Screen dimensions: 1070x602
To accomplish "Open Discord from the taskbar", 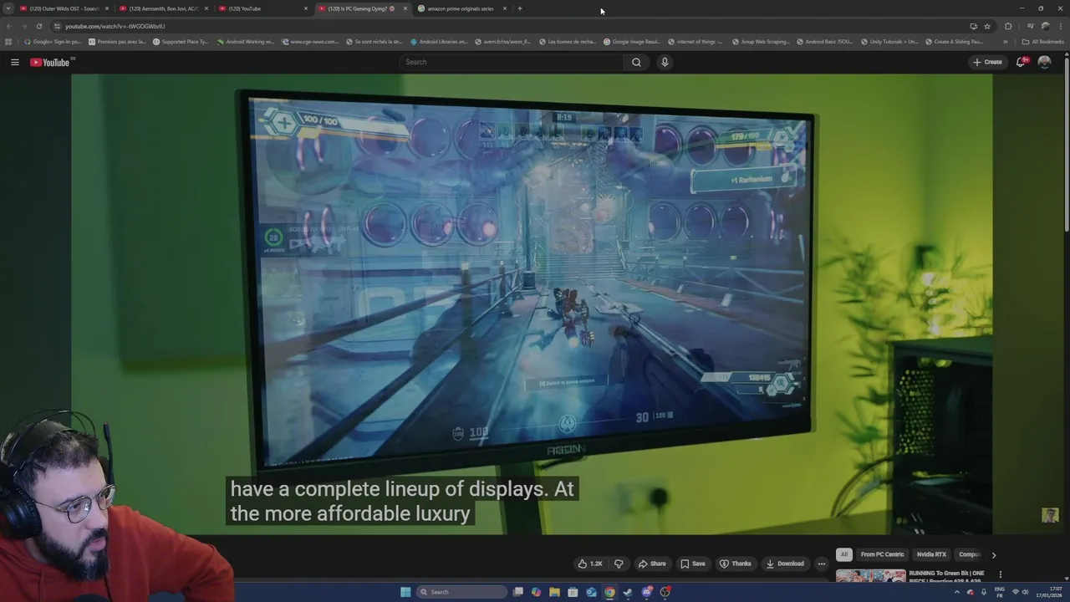I will 646,592.
